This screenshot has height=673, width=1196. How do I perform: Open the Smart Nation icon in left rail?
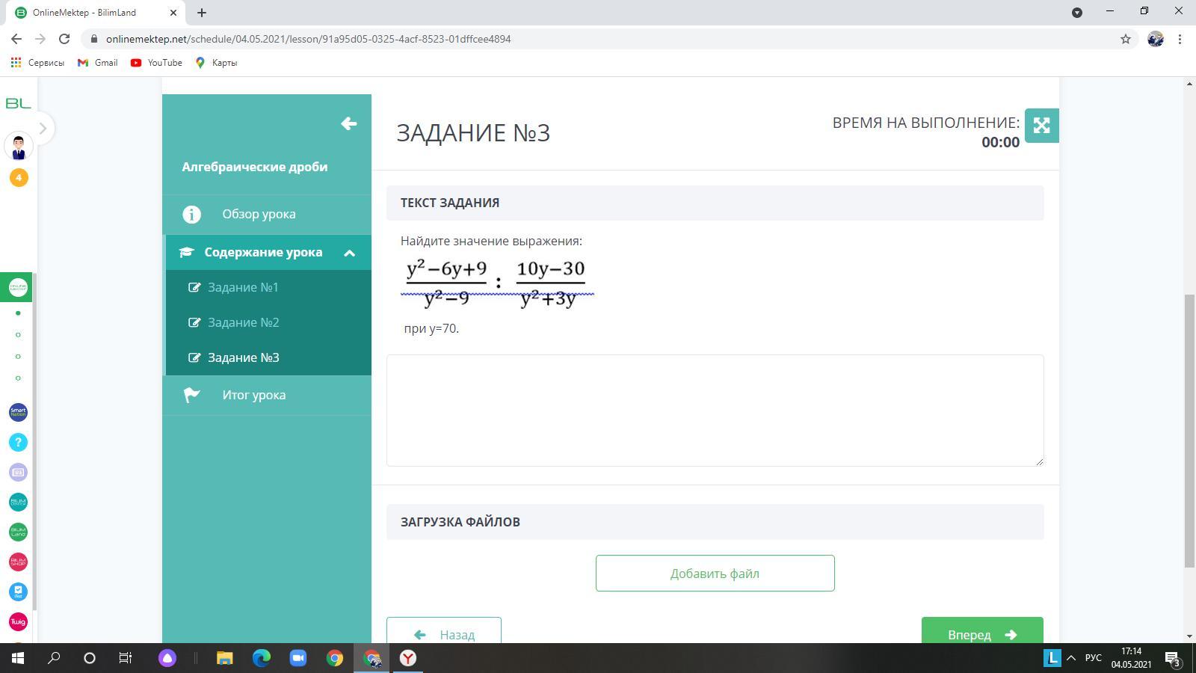pyautogui.click(x=18, y=412)
